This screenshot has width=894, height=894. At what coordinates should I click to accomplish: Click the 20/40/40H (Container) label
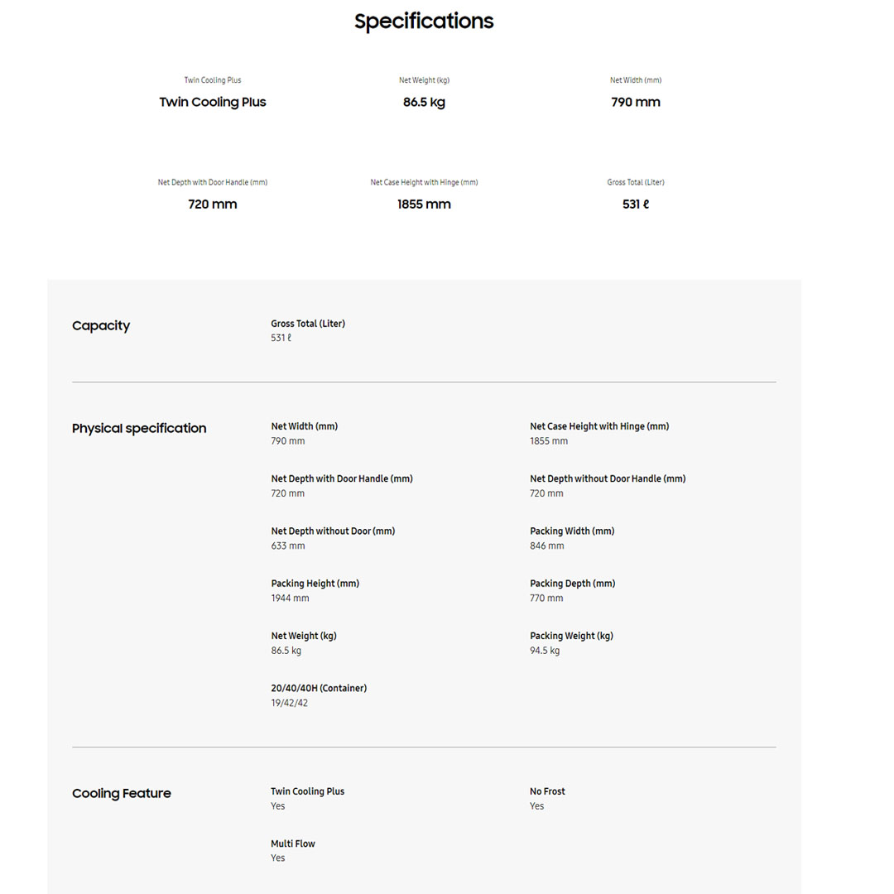point(319,689)
